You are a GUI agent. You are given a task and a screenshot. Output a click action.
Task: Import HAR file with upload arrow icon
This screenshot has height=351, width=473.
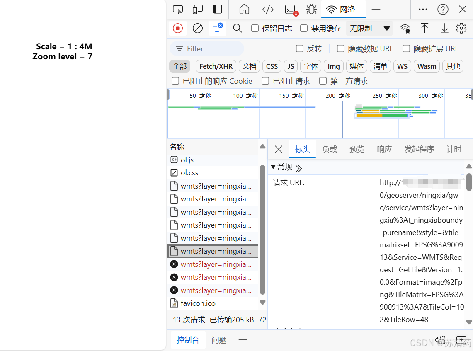(424, 28)
